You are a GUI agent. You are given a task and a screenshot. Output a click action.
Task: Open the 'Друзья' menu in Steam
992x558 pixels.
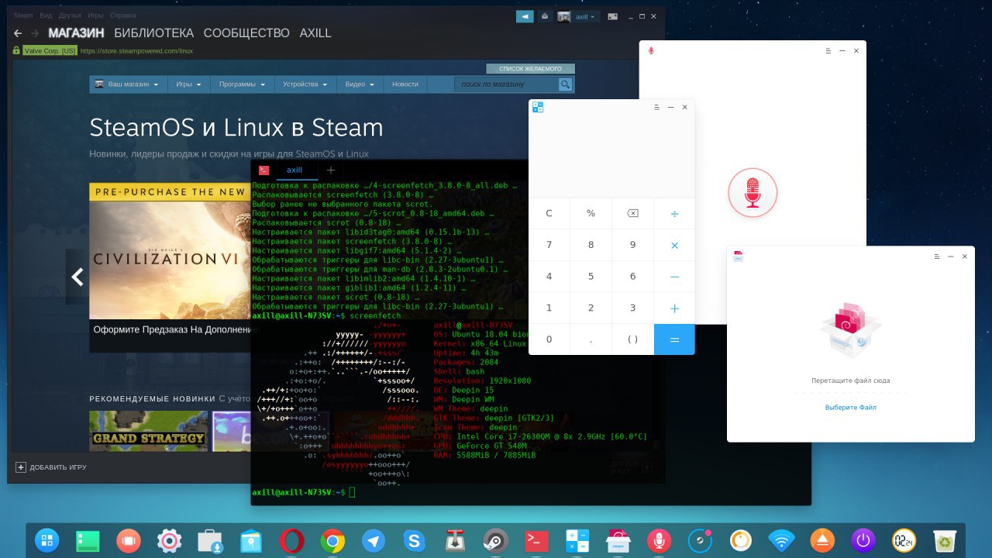coord(70,15)
